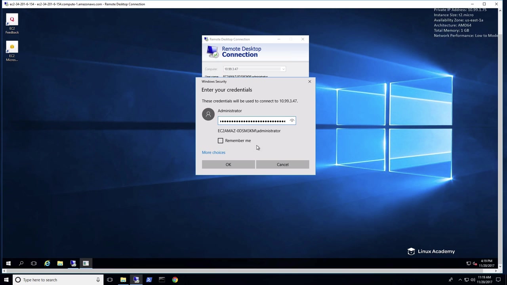The width and height of the screenshot is (507, 285).
Task: Click 'Architecture: AMD64' desktop text
Action: (x=452, y=25)
